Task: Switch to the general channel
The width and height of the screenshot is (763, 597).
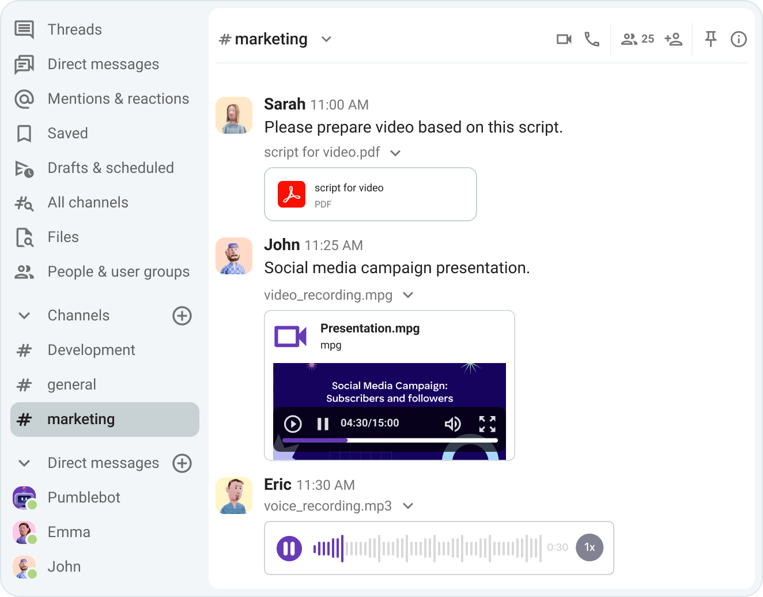Action: tap(71, 384)
